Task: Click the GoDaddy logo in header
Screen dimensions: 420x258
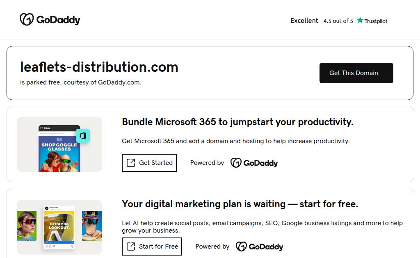Action: tap(50, 20)
